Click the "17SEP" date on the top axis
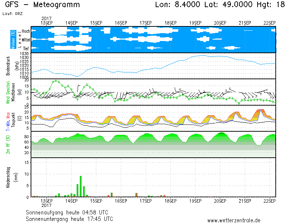Viewport: 285px width, 223px height. (146, 23)
